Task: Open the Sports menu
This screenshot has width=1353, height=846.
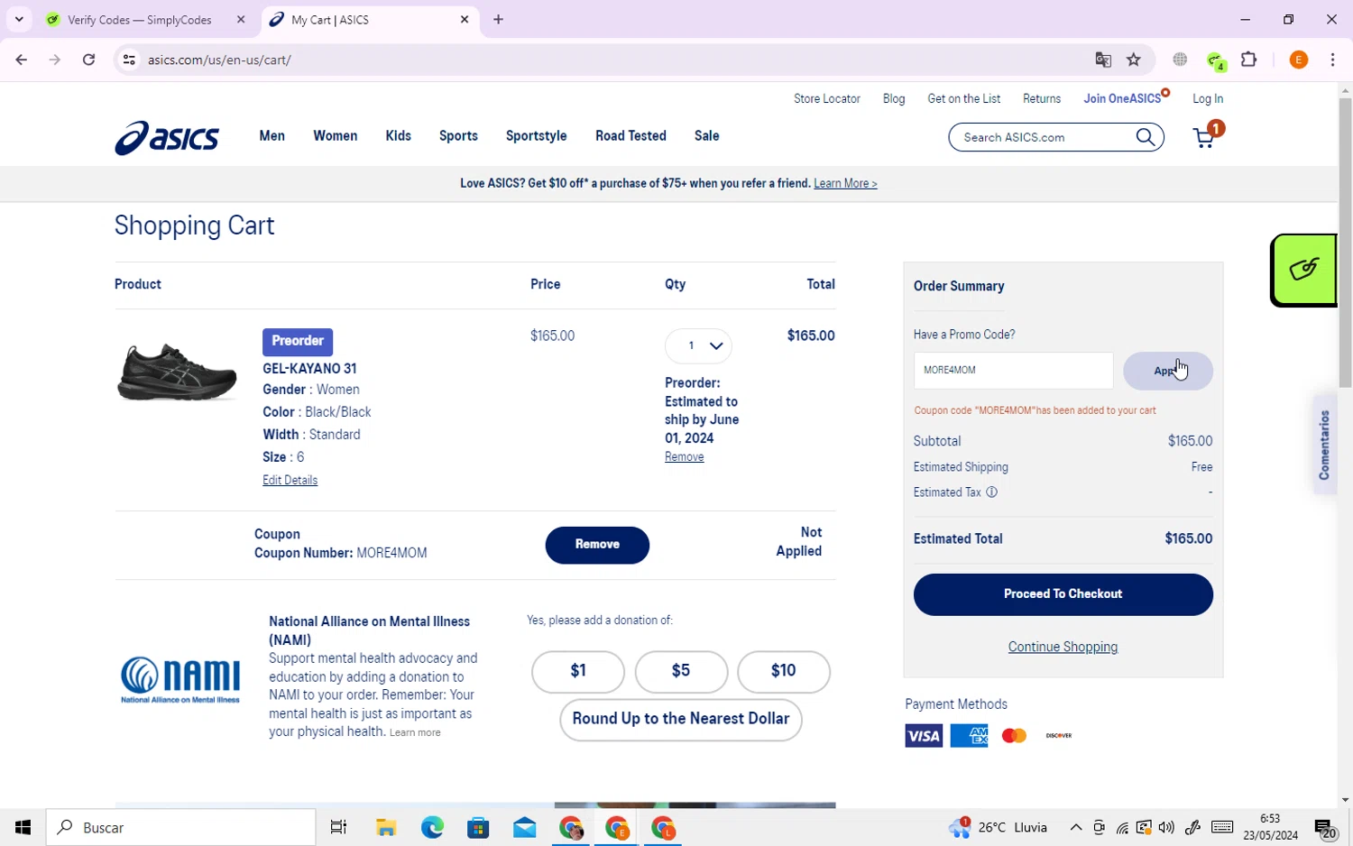Action: [458, 136]
